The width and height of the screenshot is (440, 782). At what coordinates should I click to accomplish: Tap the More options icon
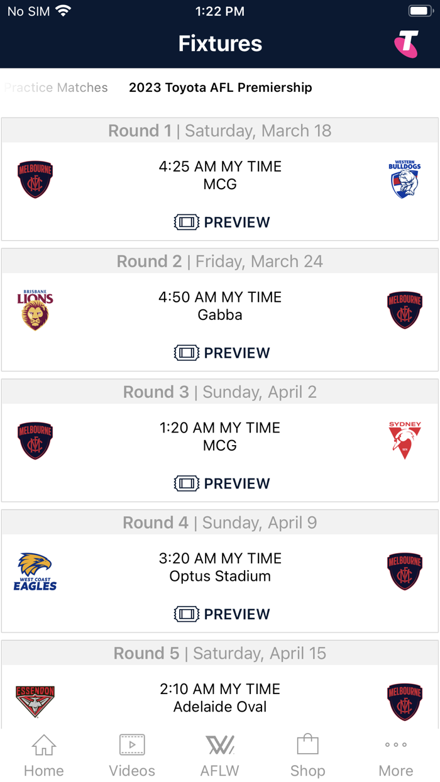[x=395, y=746]
